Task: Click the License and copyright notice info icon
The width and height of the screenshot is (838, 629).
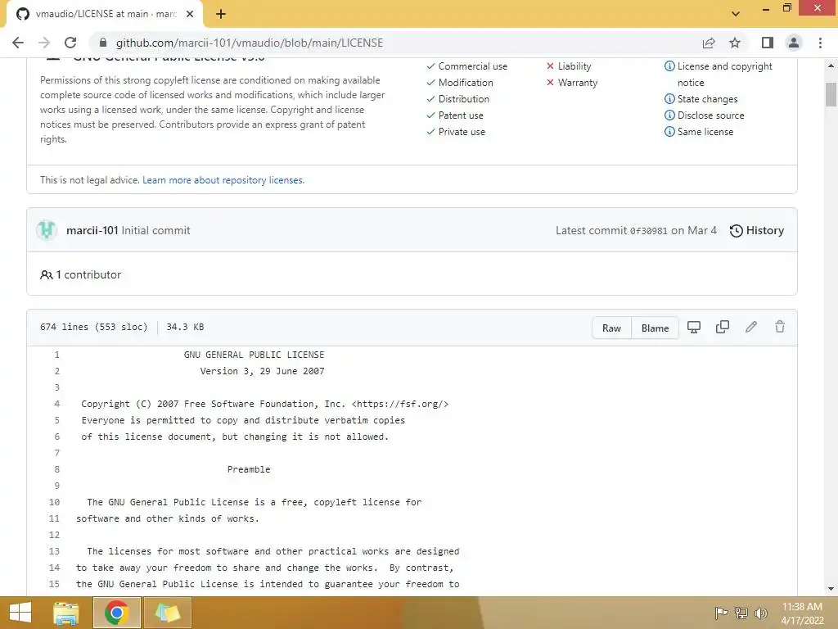Action: pos(669,66)
